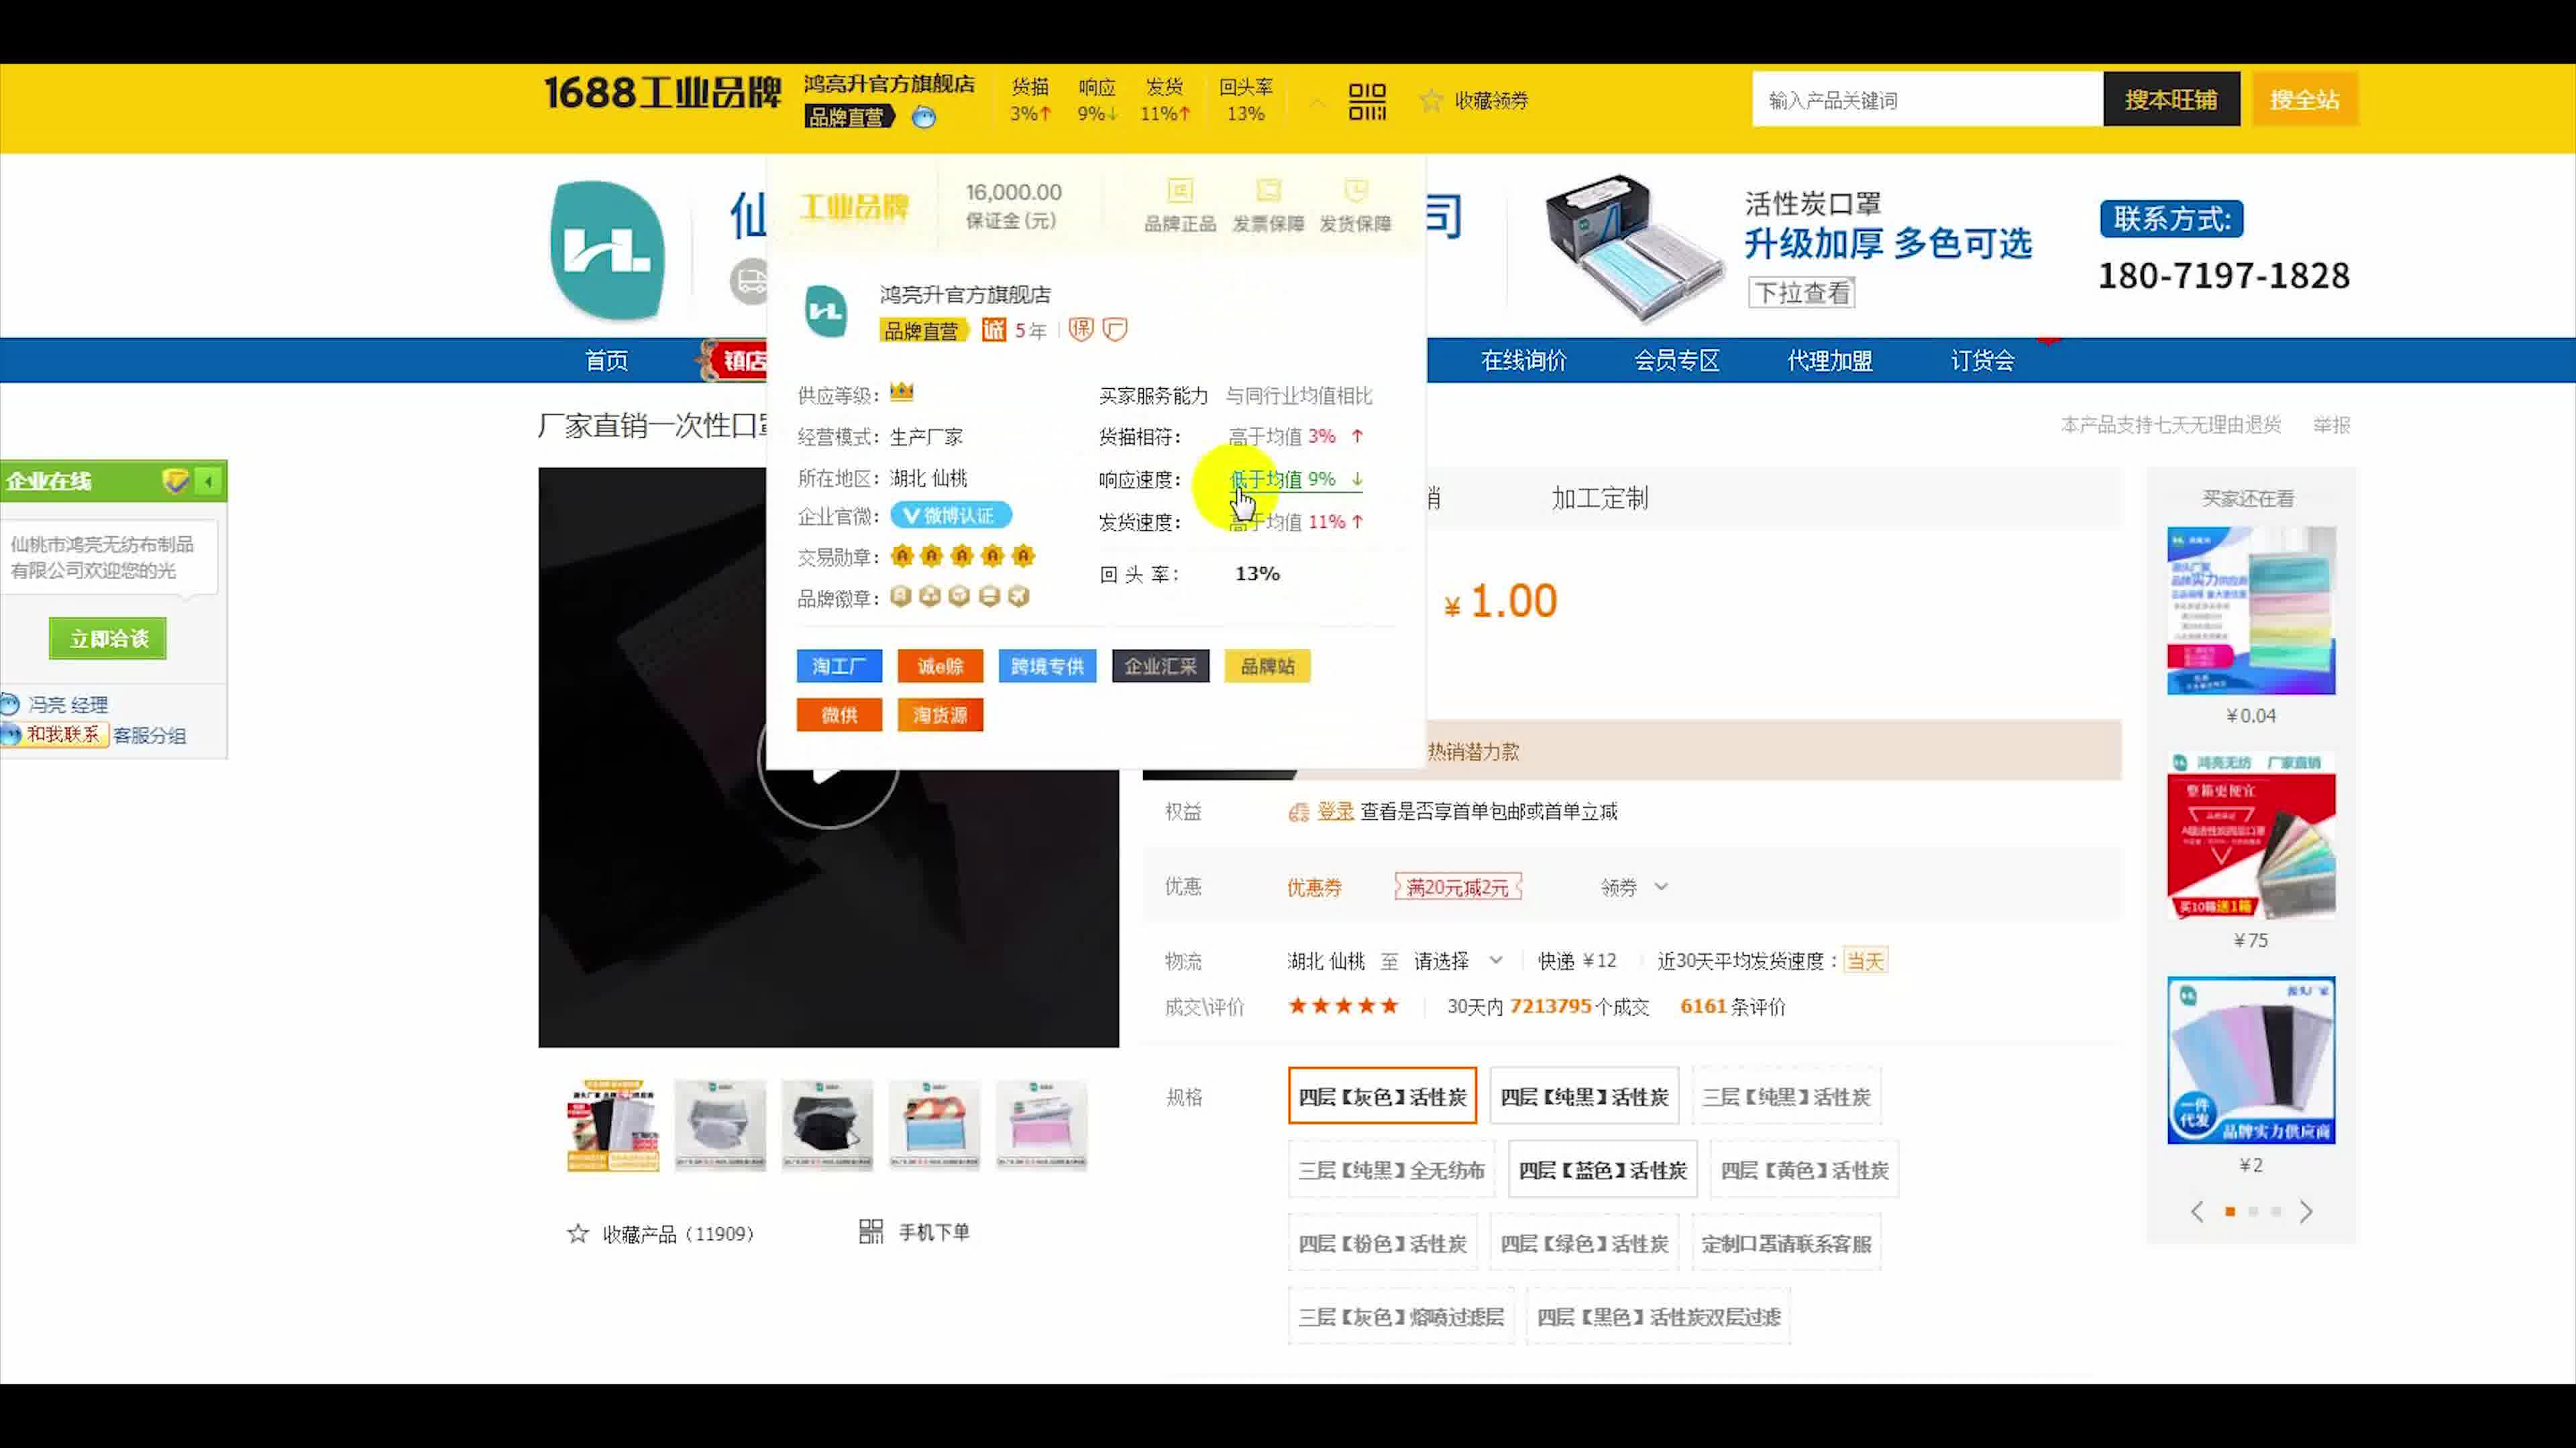Click the 品牌站 tag button
This screenshot has height=1448, width=2576.
(1267, 666)
